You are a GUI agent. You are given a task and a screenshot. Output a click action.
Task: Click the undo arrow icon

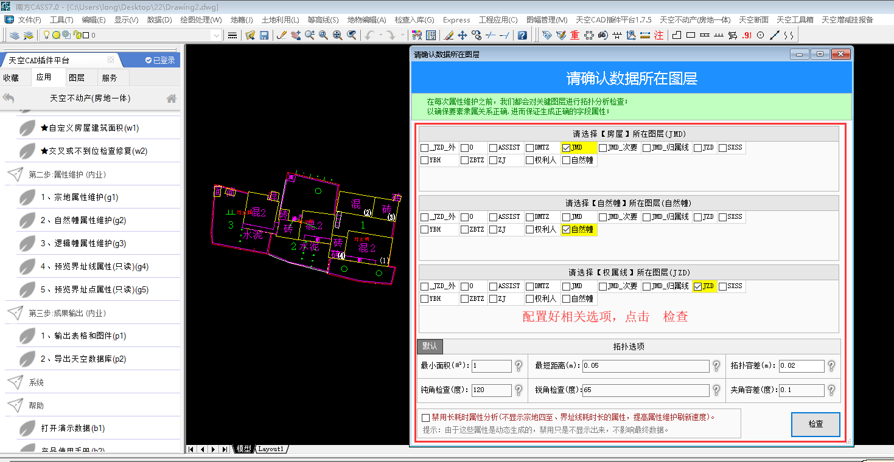[x=369, y=35]
